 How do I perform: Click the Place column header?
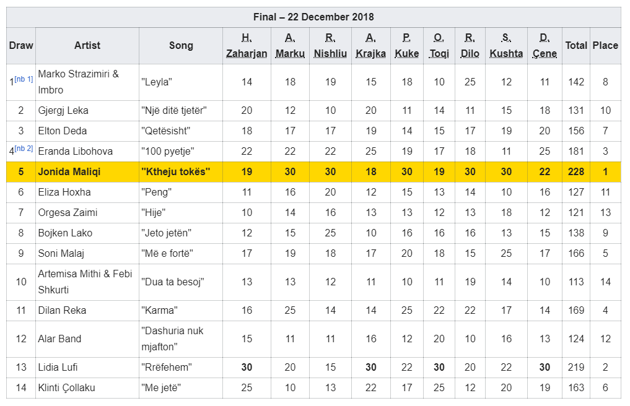[x=605, y=45]
